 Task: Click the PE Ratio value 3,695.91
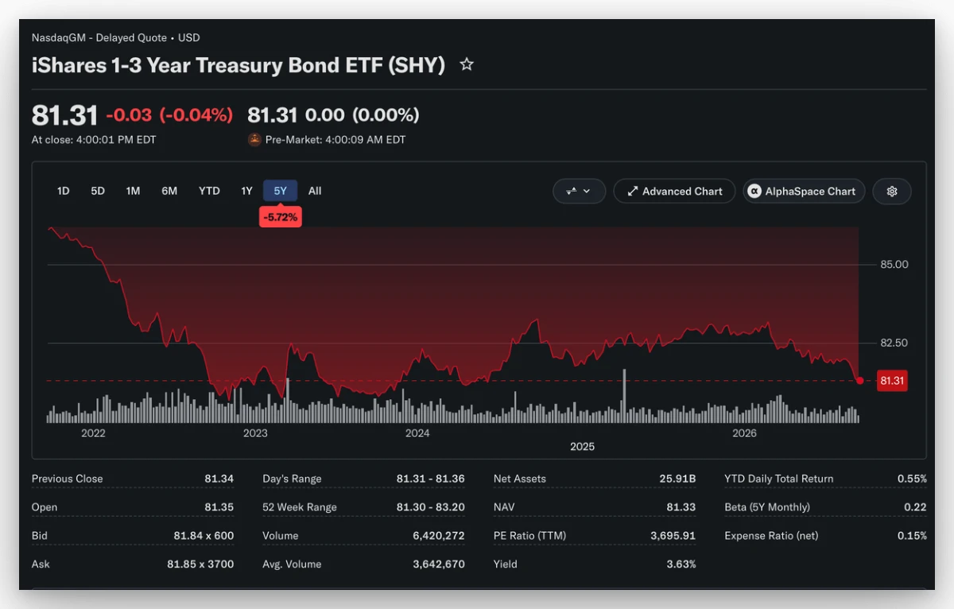[x=673, y=536]
